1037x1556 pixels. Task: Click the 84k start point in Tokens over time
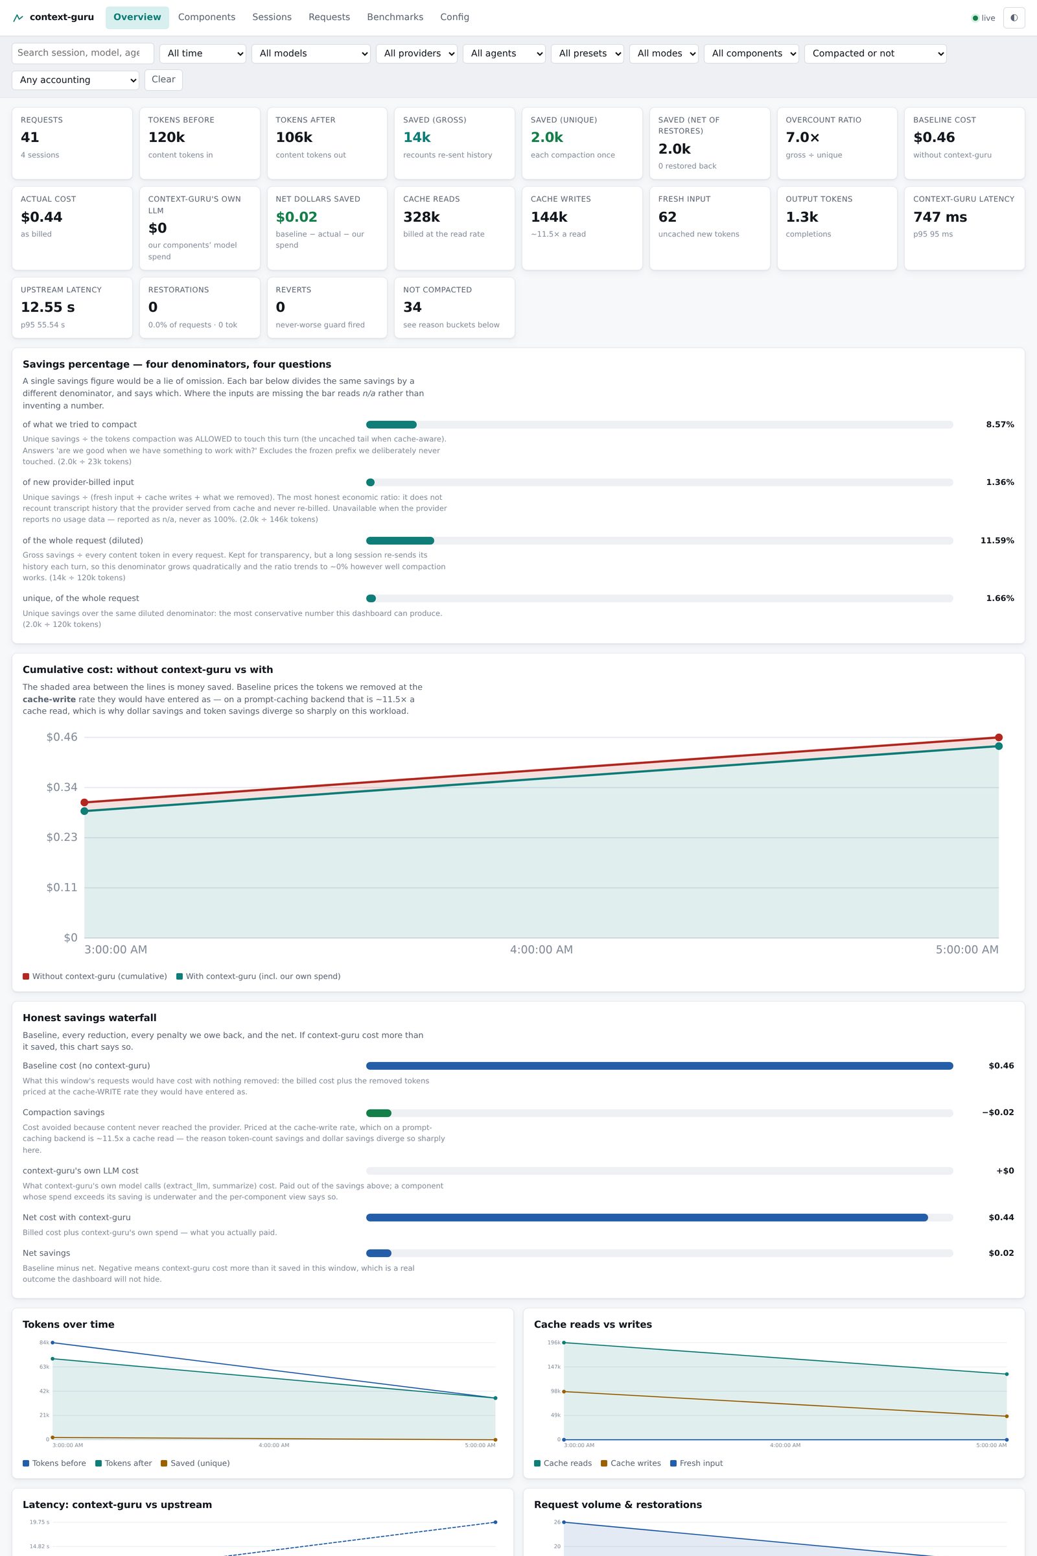tap(53, 1342)
